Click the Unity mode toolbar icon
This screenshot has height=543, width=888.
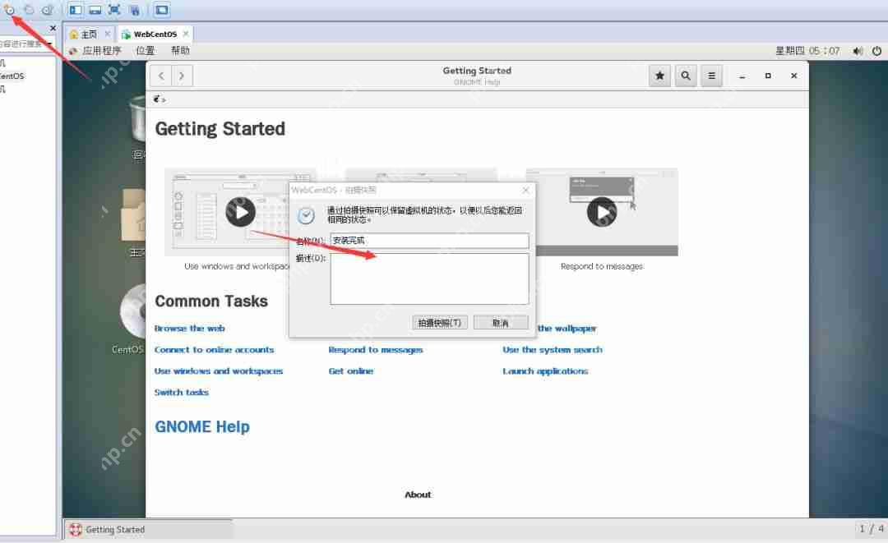134,10
